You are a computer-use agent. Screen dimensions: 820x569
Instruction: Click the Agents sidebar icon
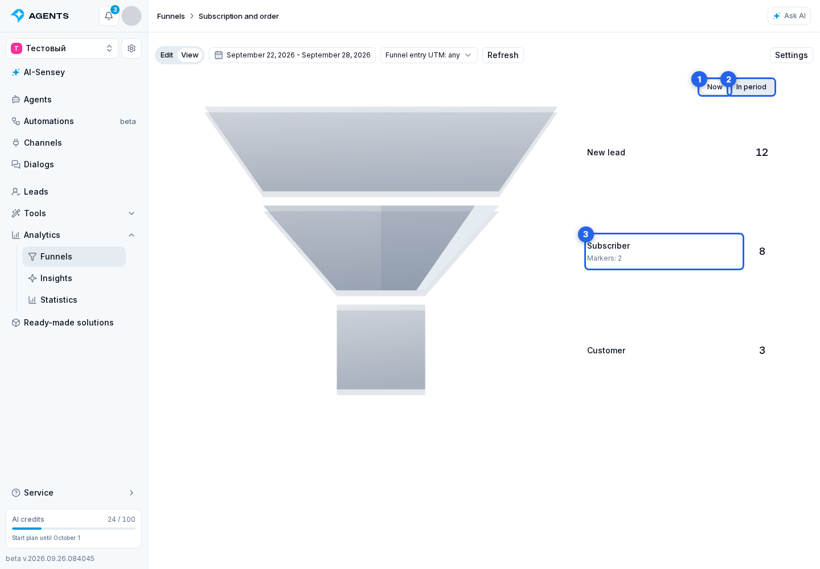pos(16,100)
